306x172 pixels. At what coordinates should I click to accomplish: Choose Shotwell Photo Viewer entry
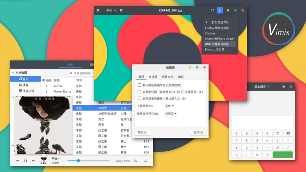[x=220, y=39]
